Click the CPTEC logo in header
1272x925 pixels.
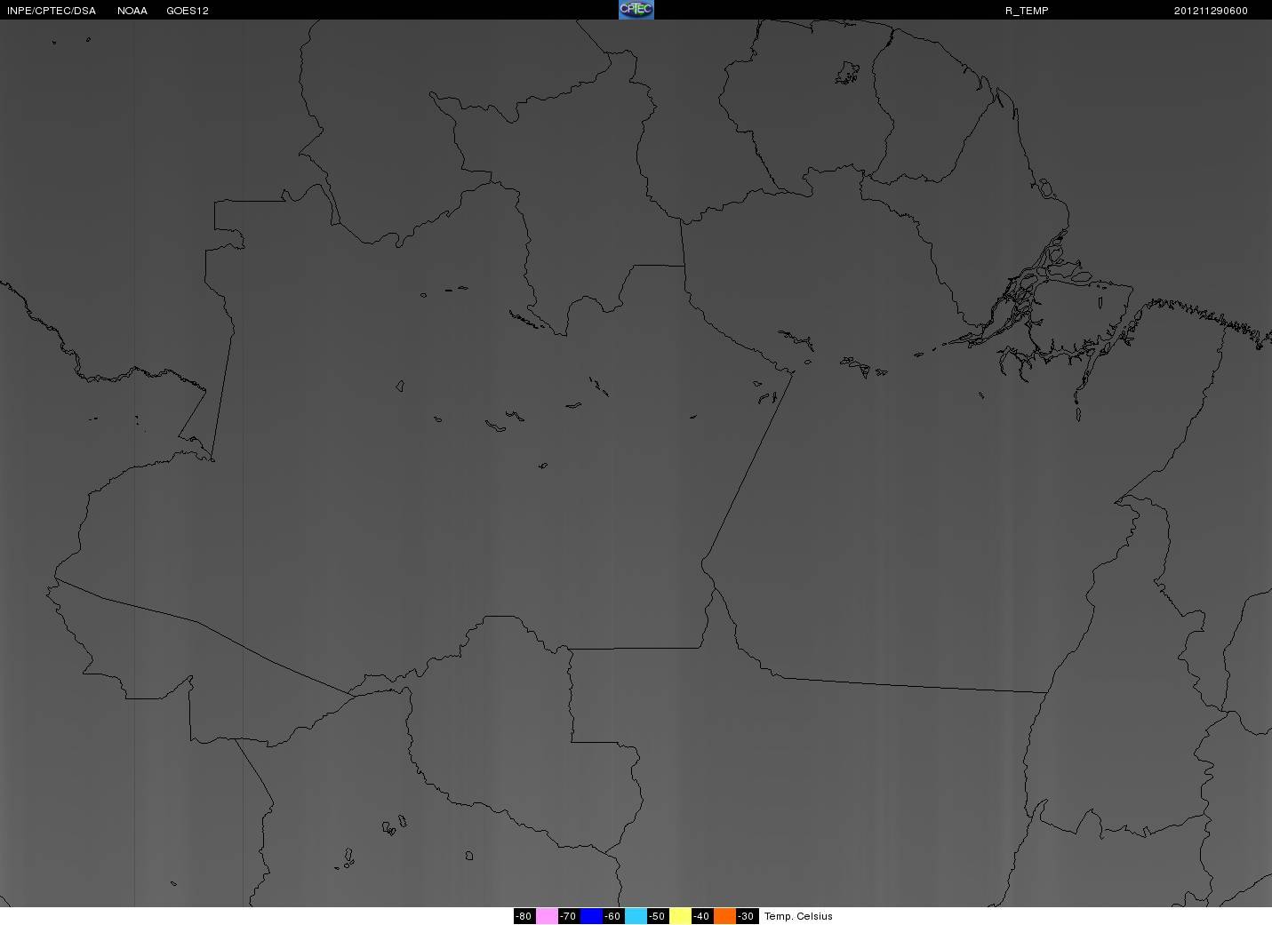636,10
